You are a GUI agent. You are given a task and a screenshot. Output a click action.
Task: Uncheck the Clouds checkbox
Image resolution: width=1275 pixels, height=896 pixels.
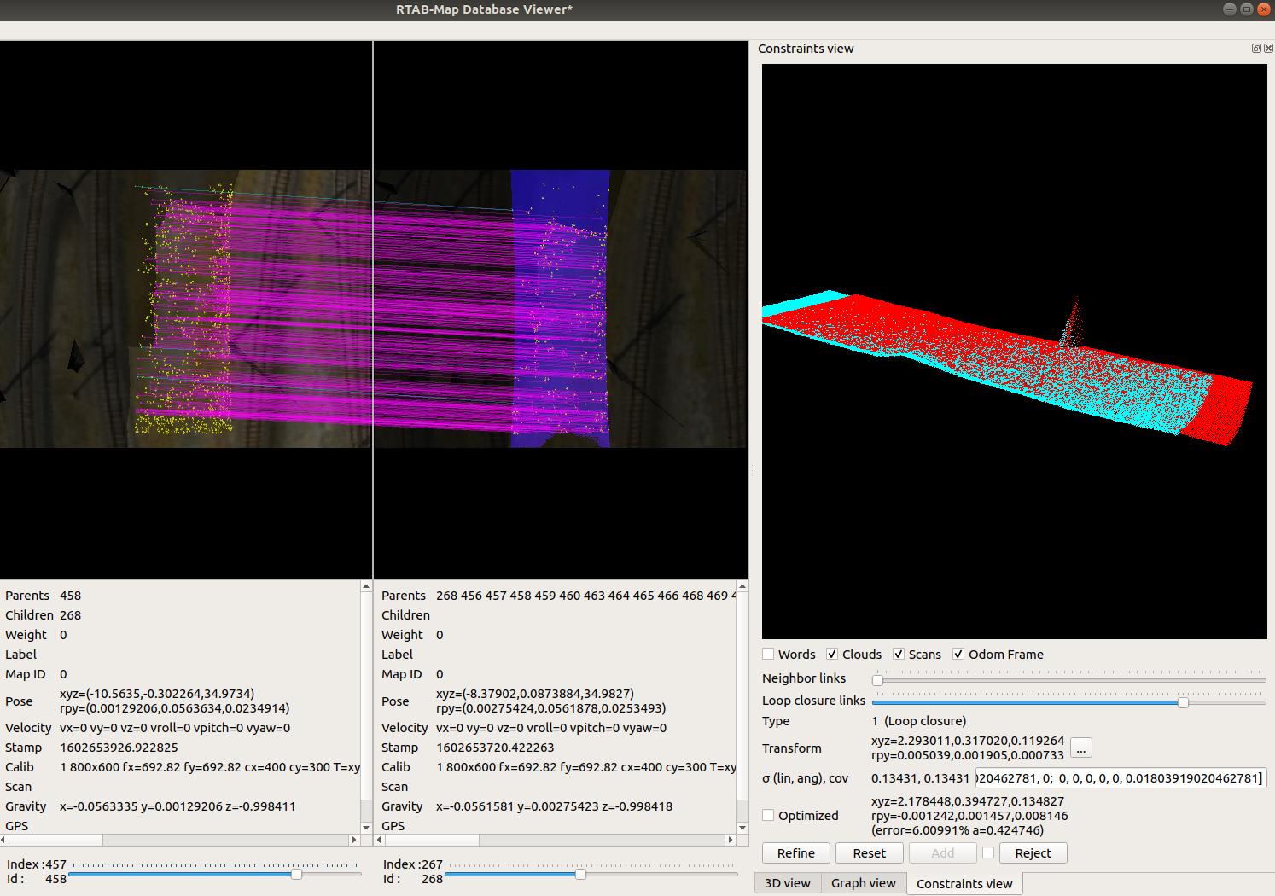(832, 655)
